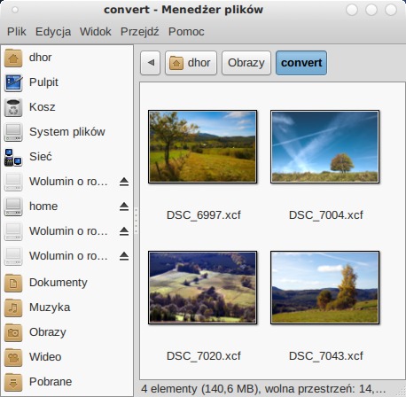Image resolution: width=406 pixels, height=397 pixels.
Task: Open Muzyka folder in sidebar
Action: tap(66, 307)
